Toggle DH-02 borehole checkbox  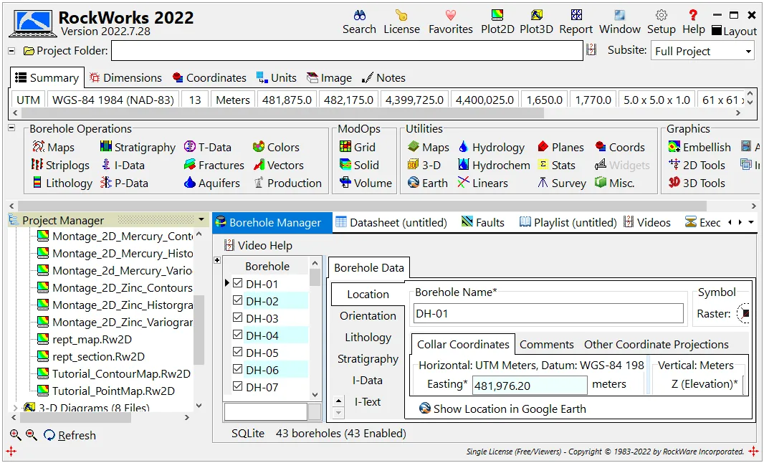point(238,300)
